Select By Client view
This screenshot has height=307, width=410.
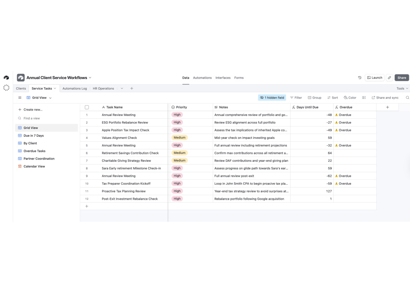(47, 143)
